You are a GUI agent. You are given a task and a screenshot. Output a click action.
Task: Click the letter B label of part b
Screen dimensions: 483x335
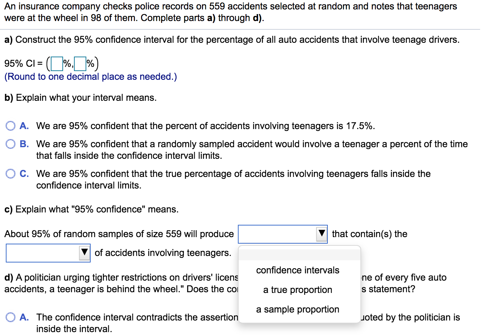click(x=24, y=144)
